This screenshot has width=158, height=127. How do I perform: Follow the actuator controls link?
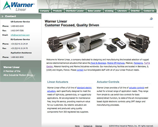point(137,88)
